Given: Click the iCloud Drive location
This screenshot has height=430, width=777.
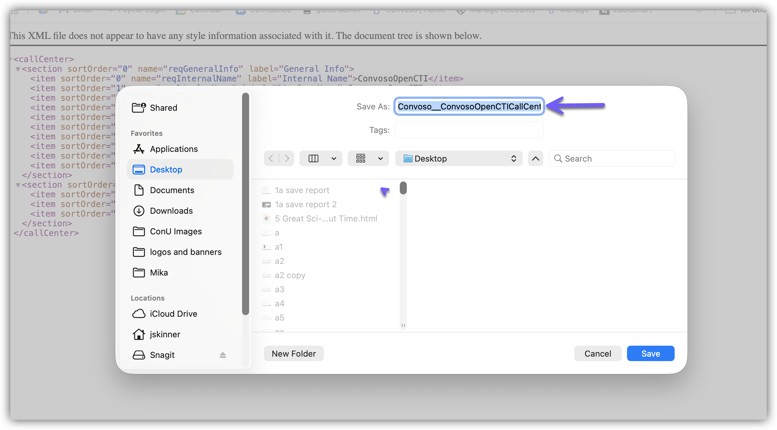Looking at the screenshot, I should (173, 314).
